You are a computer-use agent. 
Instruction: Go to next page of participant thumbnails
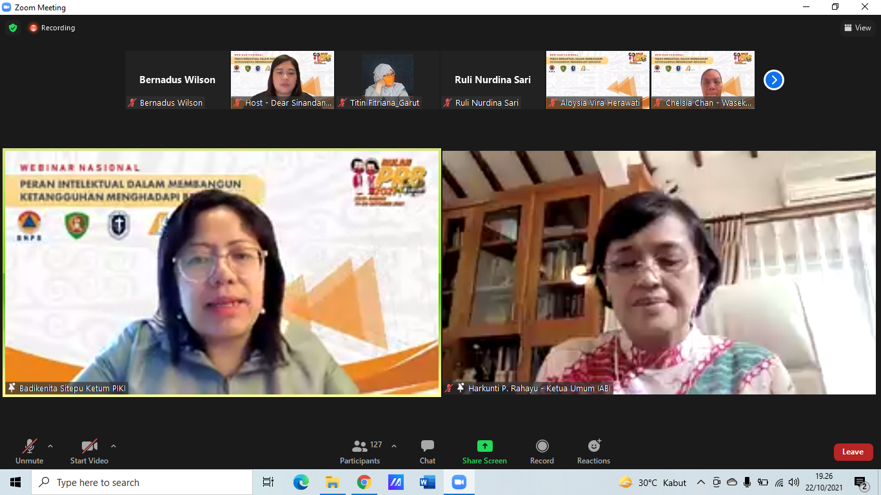coord(773,80)
